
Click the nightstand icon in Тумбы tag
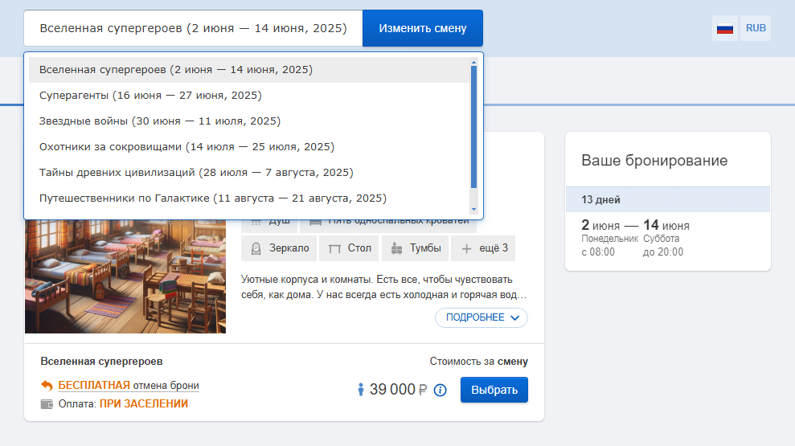(396, 248)
